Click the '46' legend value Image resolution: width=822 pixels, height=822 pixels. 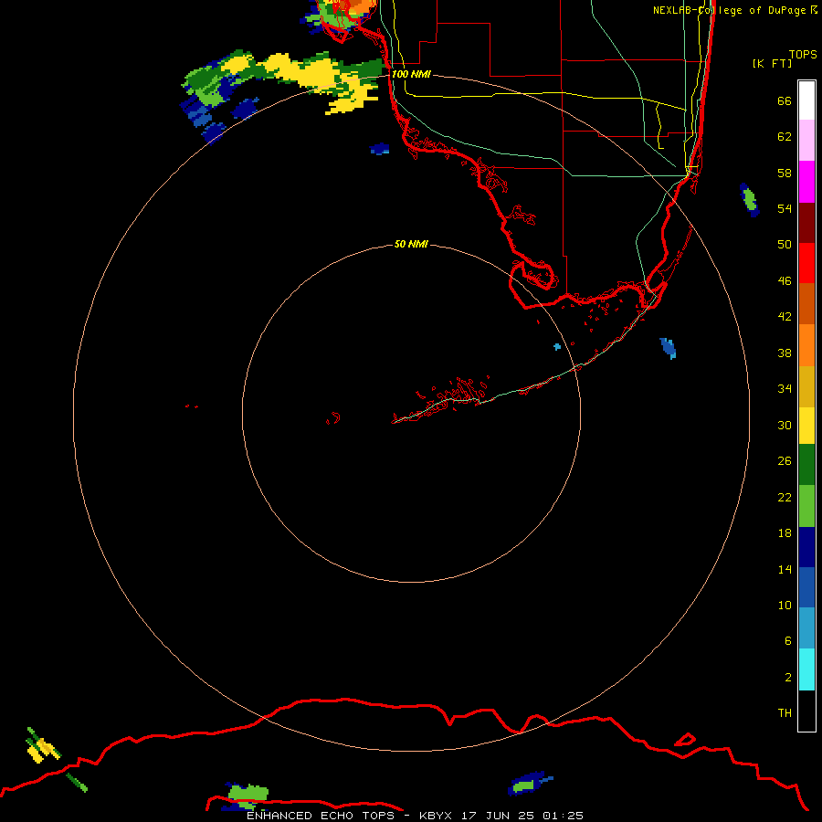(x=785, y=281)
